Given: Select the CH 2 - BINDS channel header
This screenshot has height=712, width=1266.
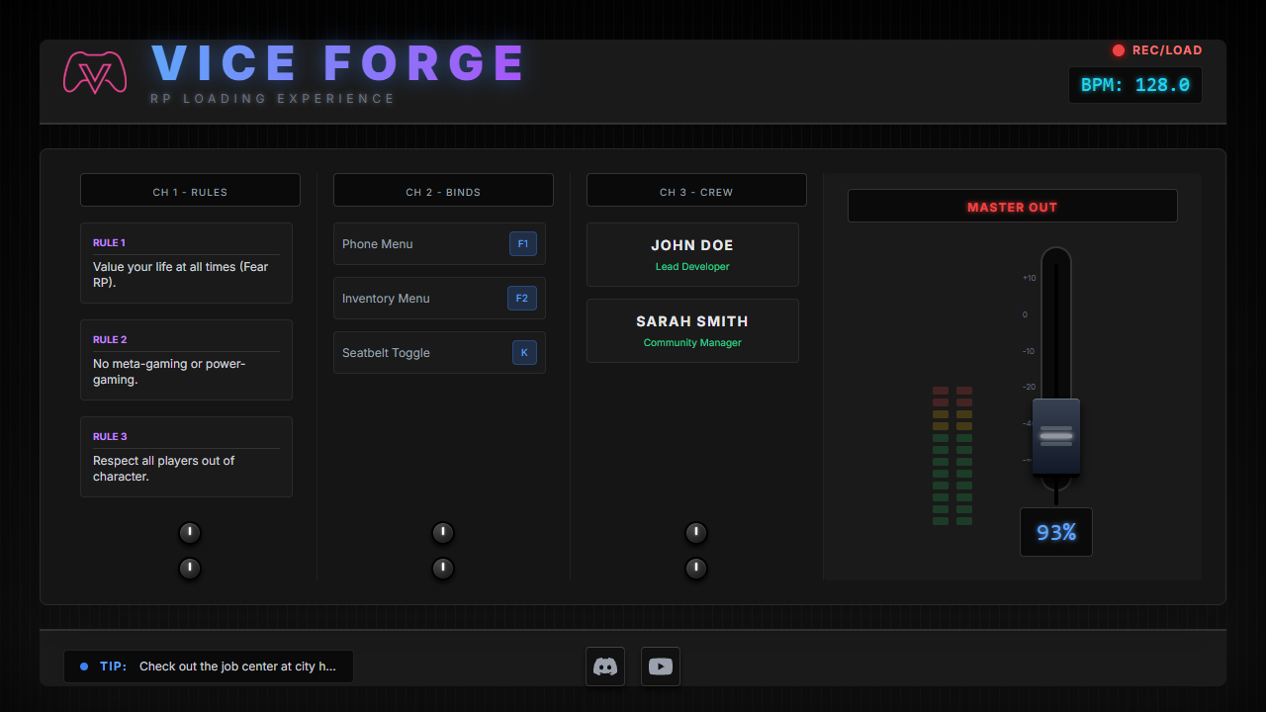Looking at the screenshot, I should 443,191.
